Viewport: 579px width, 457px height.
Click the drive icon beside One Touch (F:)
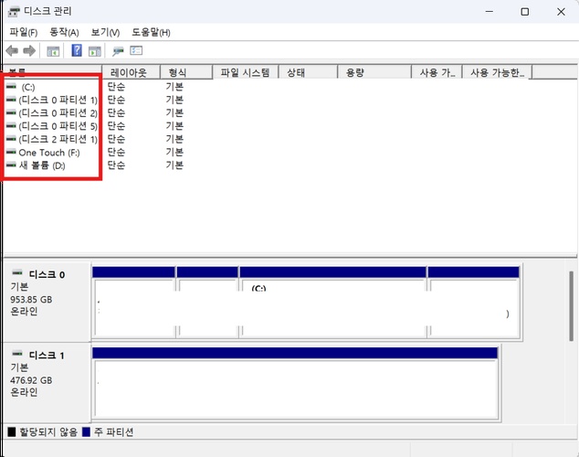point(12,152)
